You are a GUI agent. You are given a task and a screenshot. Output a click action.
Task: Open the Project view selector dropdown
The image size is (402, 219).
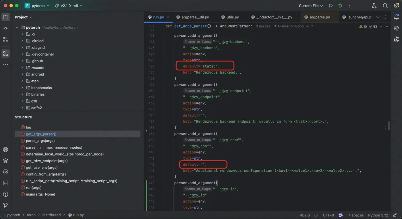[24, 17]
